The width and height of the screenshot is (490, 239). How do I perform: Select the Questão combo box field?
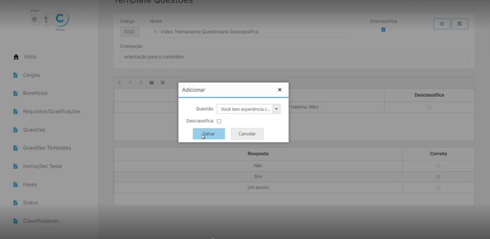coord(244,109)
